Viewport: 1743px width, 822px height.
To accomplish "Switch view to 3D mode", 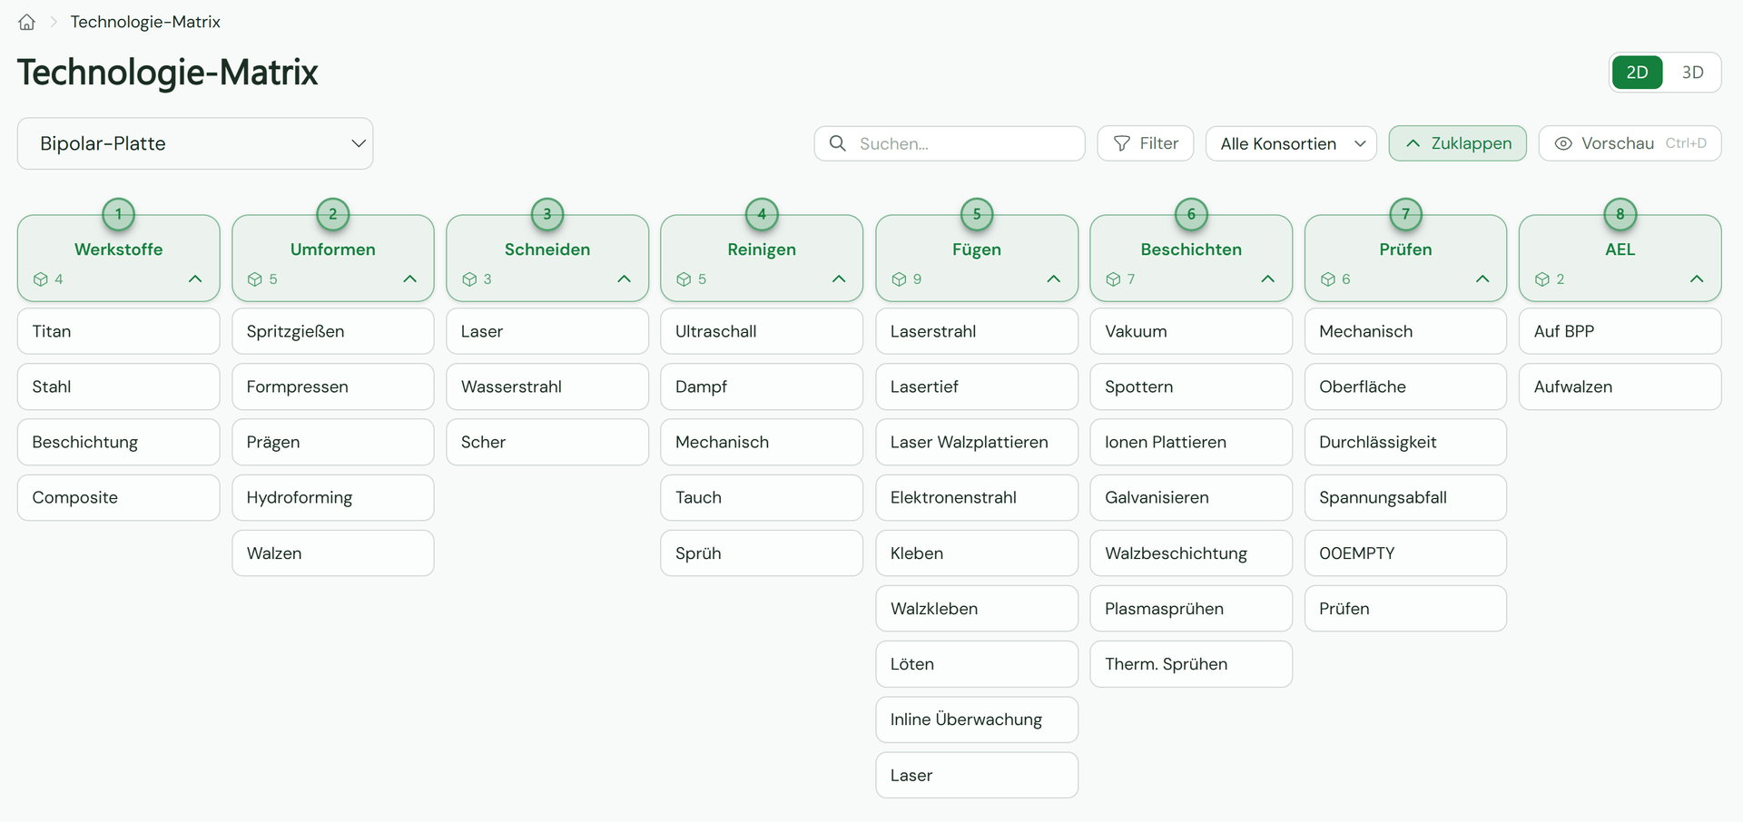I will tap(1692, 73).
